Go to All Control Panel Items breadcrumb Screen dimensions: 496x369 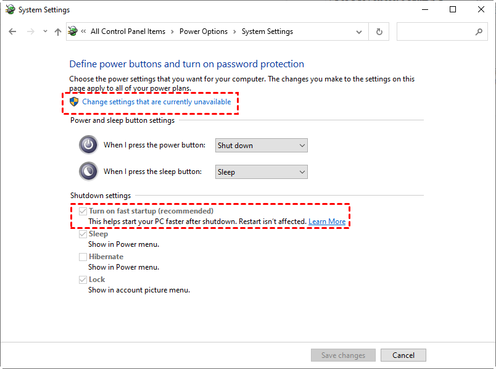[x=128, y=31]
